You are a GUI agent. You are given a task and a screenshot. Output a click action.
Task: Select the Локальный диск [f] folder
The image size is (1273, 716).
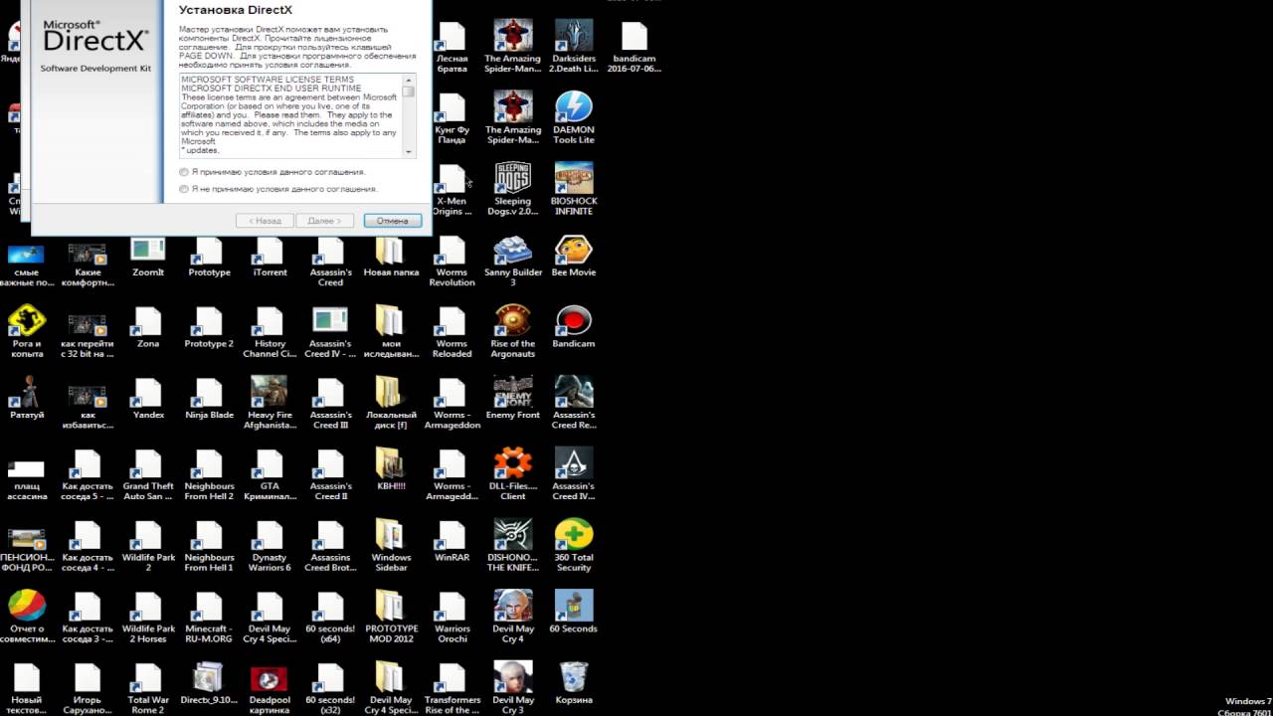391,403
